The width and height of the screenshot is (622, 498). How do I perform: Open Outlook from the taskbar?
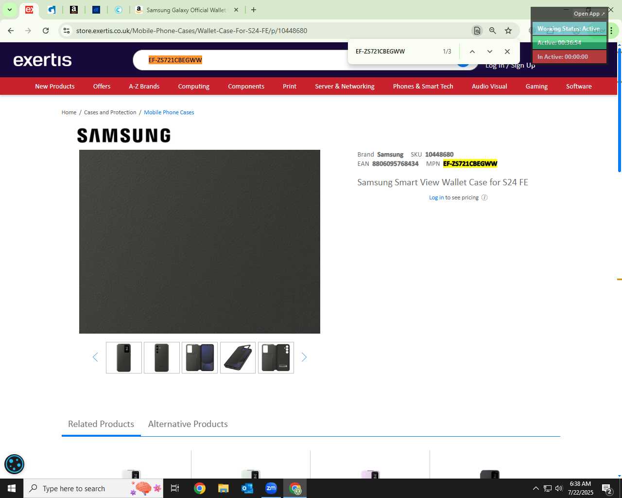click(x=247, y=488)
